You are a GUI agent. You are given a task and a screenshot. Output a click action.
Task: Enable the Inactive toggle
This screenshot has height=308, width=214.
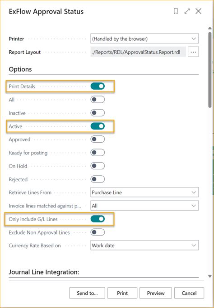coord(98,113)
